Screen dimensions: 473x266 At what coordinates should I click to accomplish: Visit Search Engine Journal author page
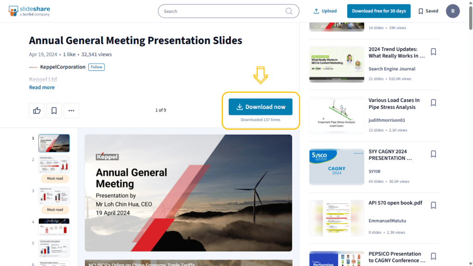coord(392,69)
